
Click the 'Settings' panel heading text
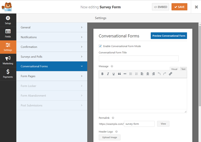[100, 18]
